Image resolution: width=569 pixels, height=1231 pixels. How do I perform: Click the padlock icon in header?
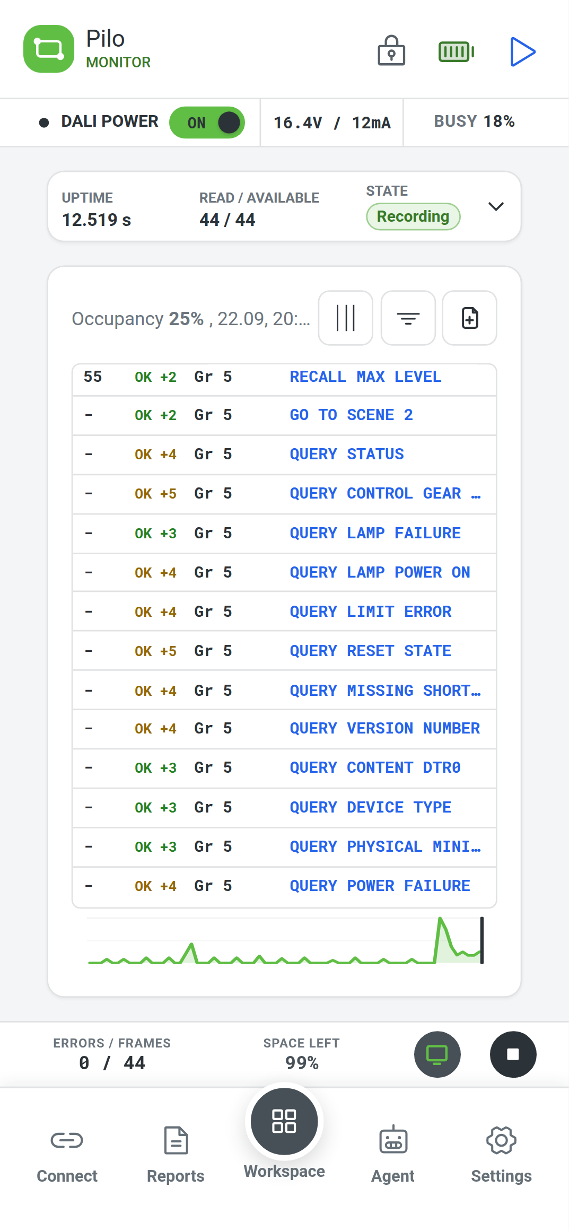(391, 51)
